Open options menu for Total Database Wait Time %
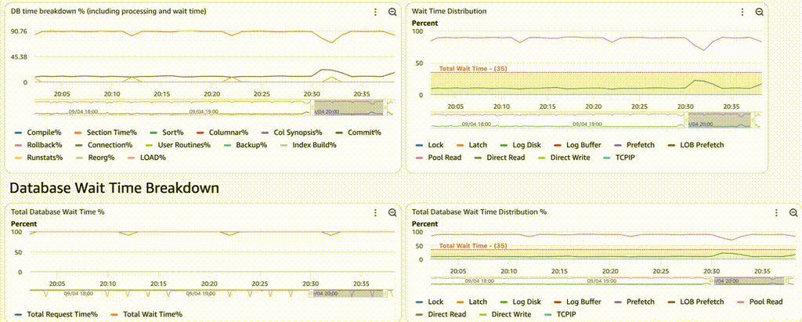This screenshot has width=802, height=322. click(376, 212)
